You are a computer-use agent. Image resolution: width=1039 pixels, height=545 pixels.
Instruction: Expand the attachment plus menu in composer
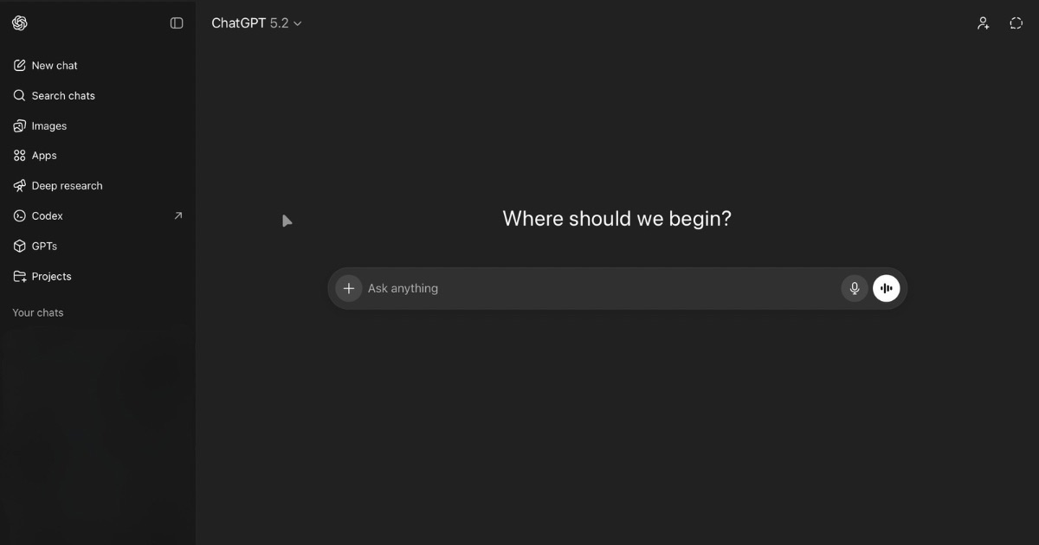348,288
